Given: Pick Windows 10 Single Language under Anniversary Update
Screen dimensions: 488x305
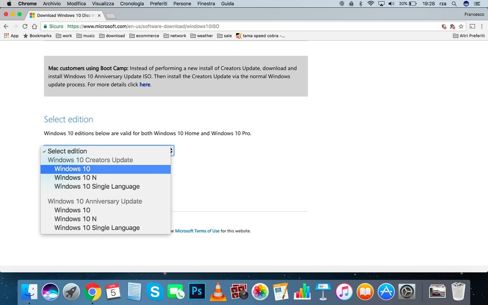Looking at the screenshot, I should coord(97,228).
